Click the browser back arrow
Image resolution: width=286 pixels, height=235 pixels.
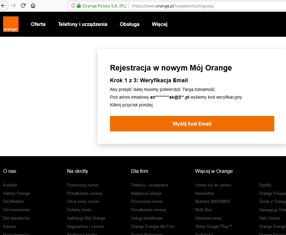tap(4, 5)
